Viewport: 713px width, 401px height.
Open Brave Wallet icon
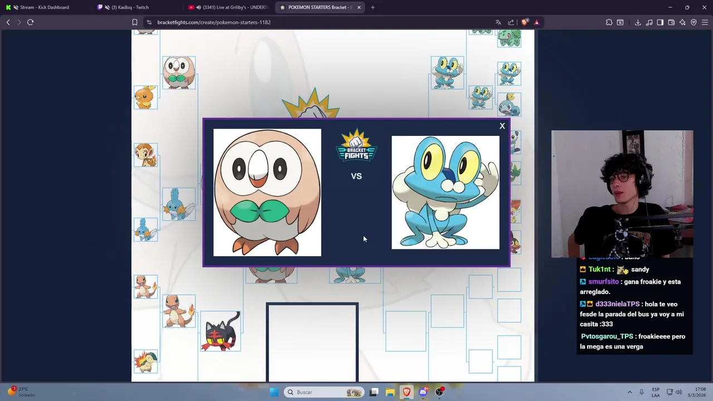(x=671, y=22)
